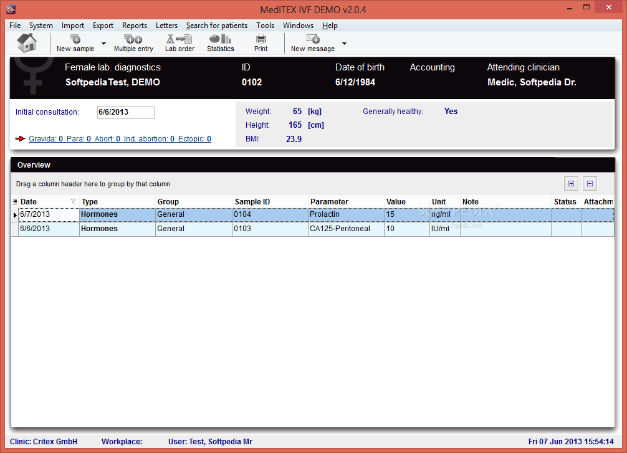Viewport: 627px width, 453px height.
Task: Open the Export menu
Action: (x=103, y=25)
